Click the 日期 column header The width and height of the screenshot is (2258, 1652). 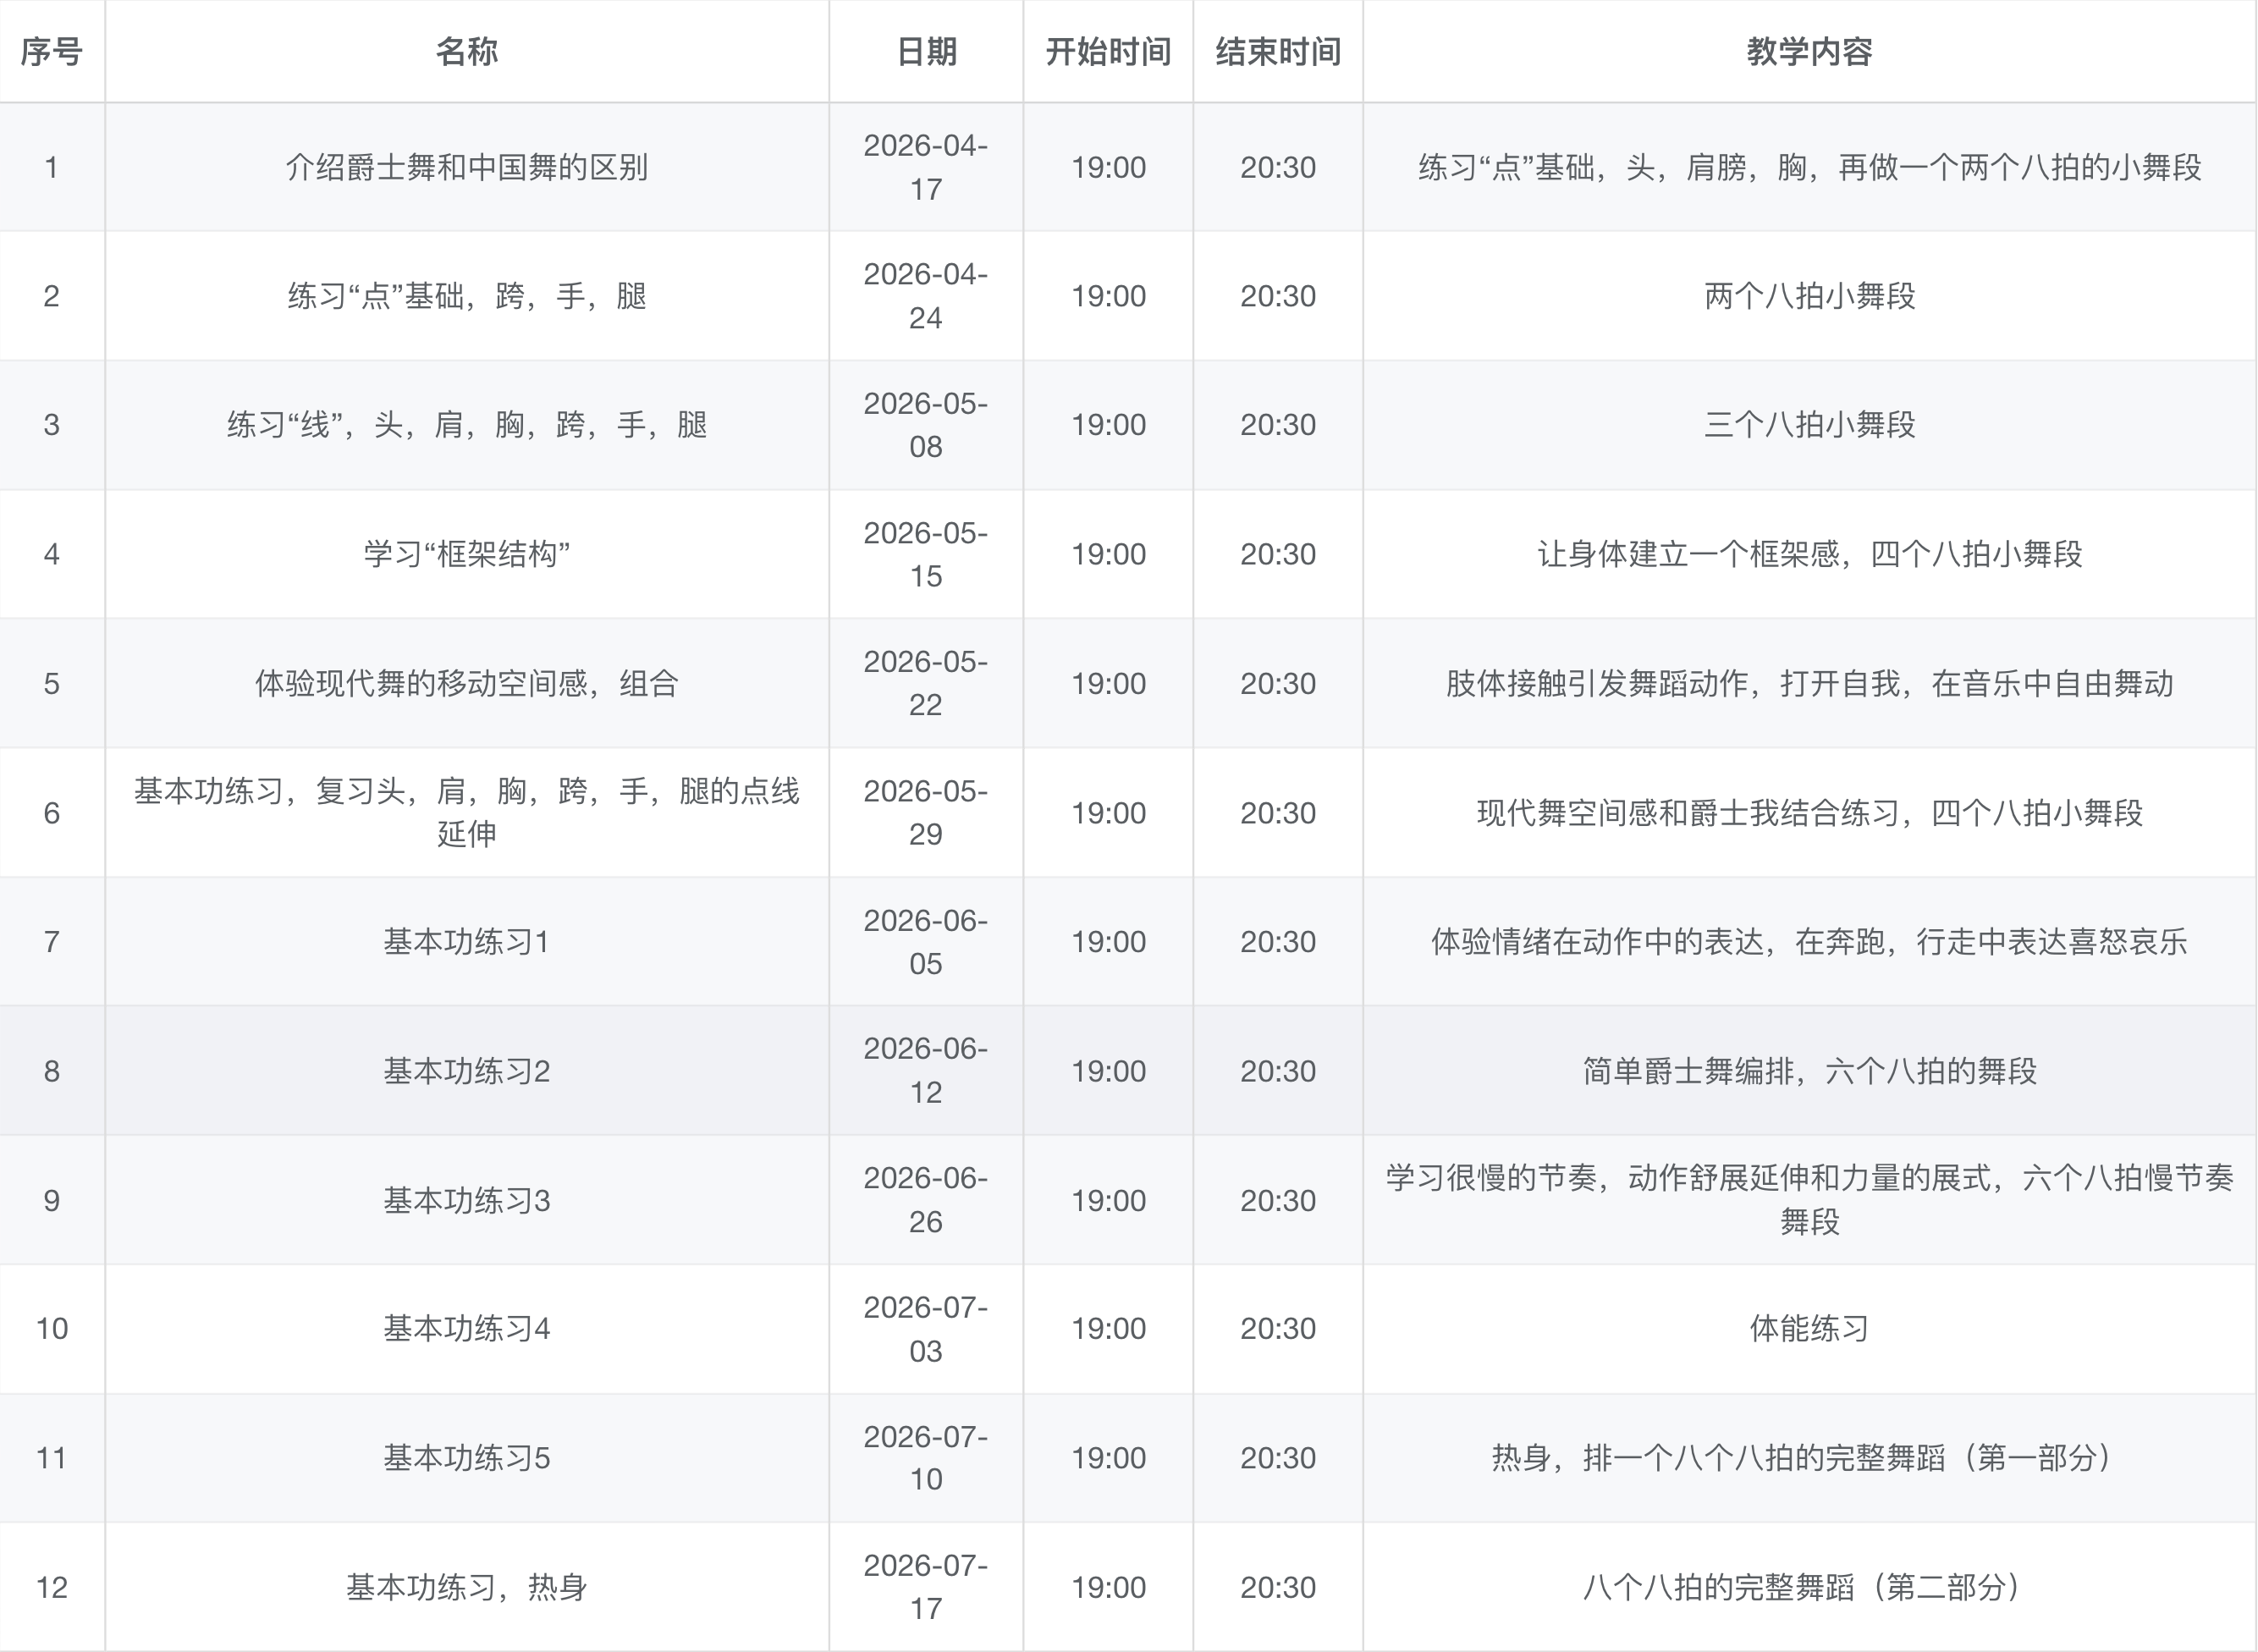[x=925, y=51]
